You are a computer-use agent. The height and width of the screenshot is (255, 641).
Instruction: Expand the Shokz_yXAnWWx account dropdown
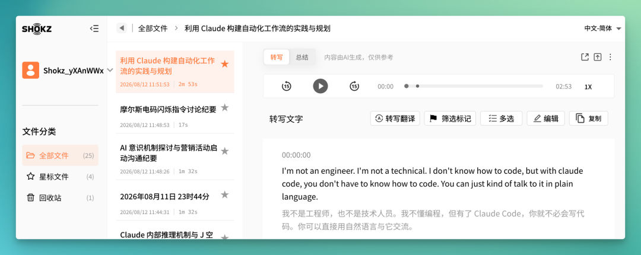[110, 71]
